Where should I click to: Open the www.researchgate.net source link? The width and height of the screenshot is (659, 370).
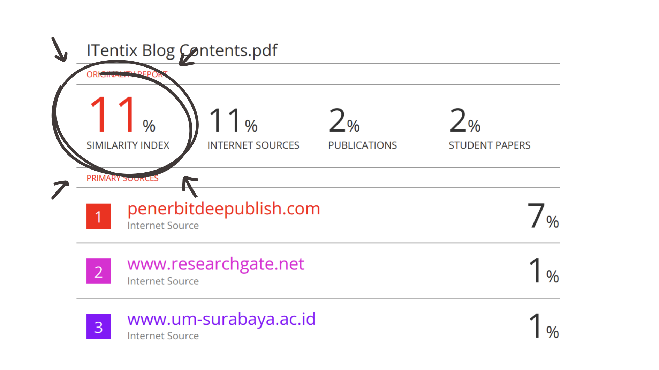pos(215,264)
